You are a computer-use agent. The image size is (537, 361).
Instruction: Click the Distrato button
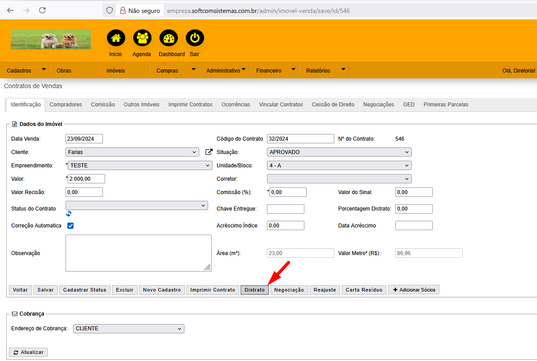[254, 290]
